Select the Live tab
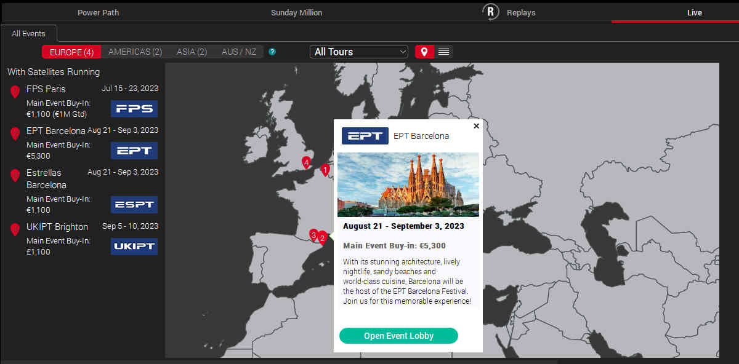This screenshot has height=364, width=739. (695, 12)
